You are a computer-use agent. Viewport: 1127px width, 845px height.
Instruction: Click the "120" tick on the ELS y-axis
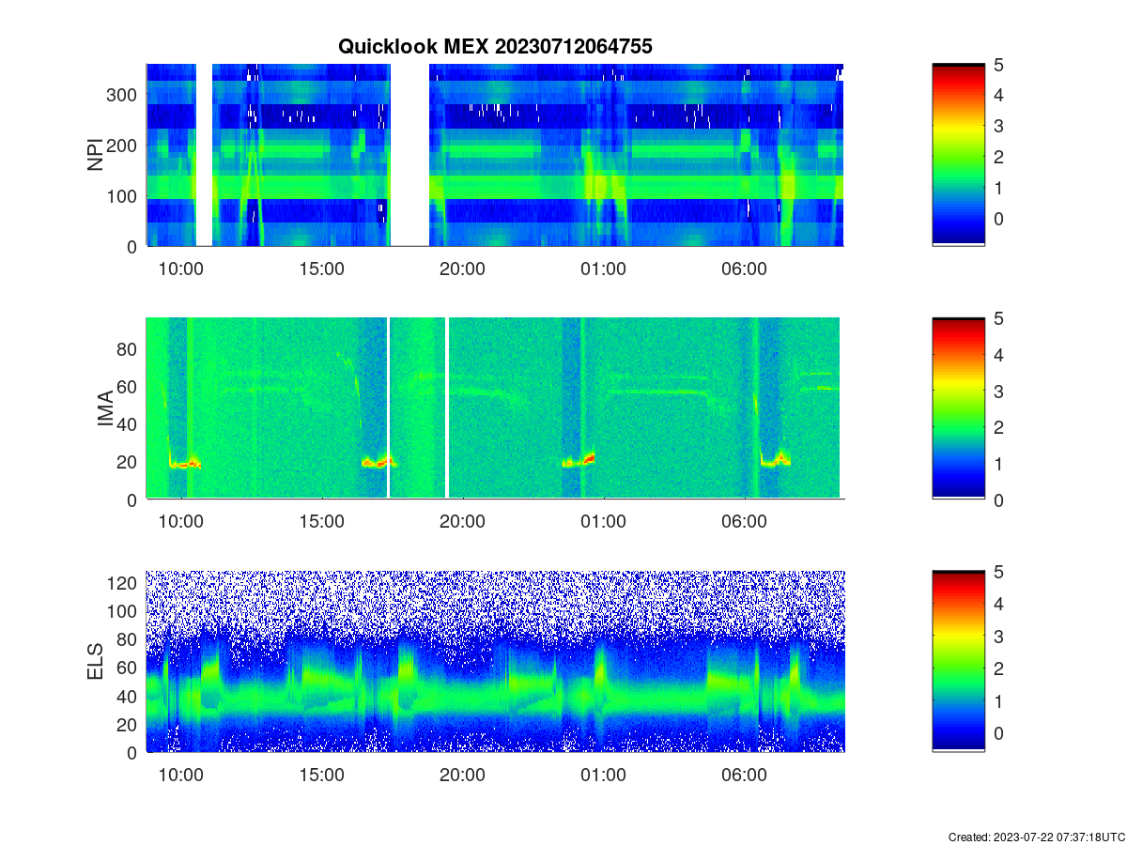click(x=124, y=582)
